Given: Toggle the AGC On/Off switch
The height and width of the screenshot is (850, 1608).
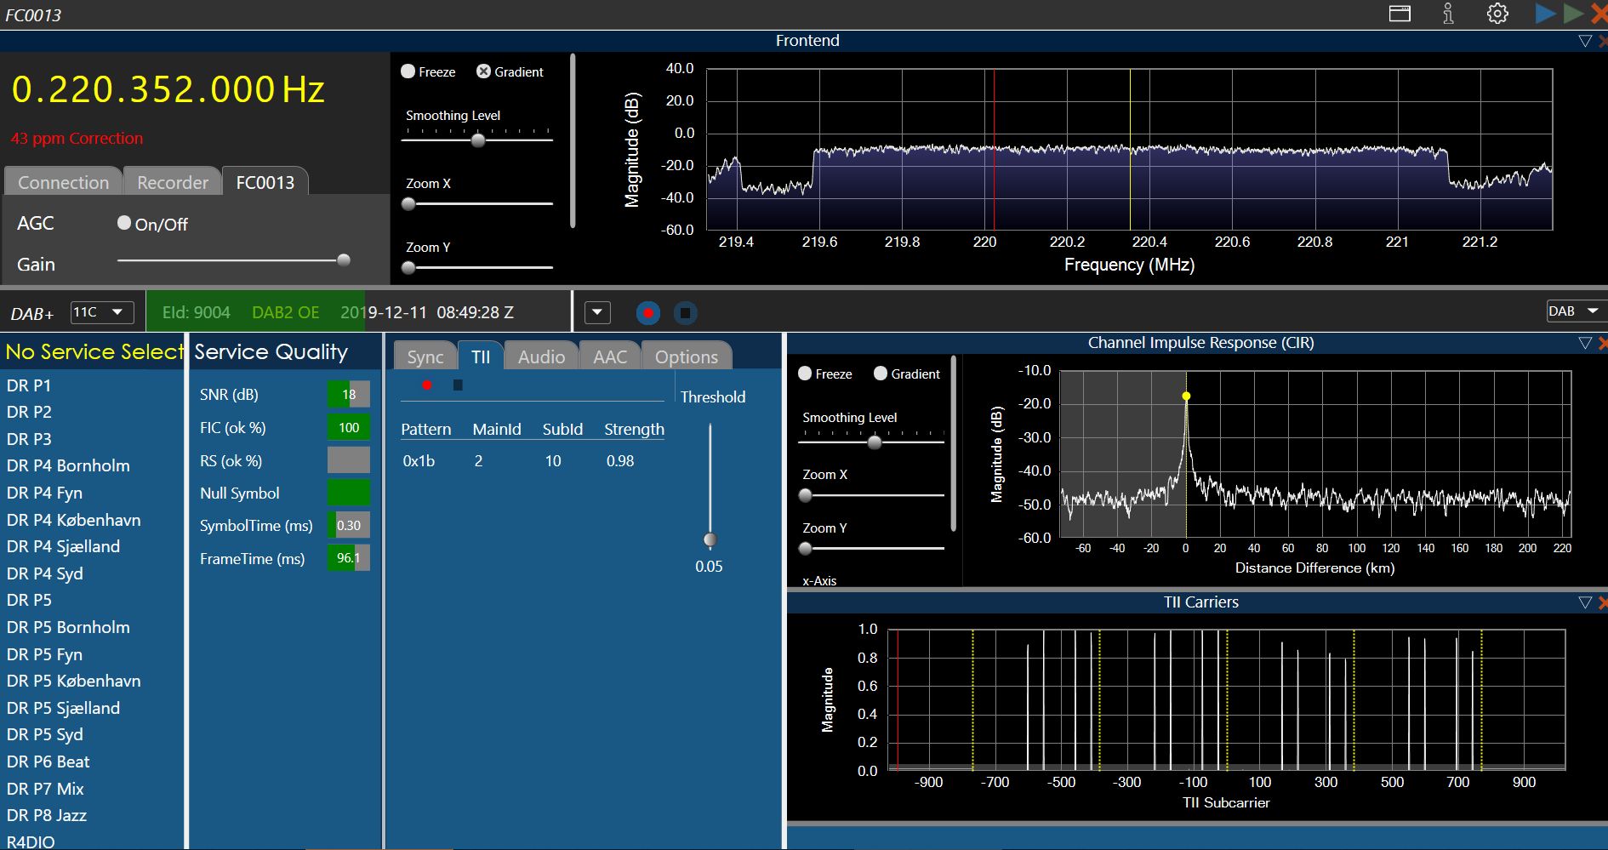Looking at the screenshot, I should (x=124, y=223).
